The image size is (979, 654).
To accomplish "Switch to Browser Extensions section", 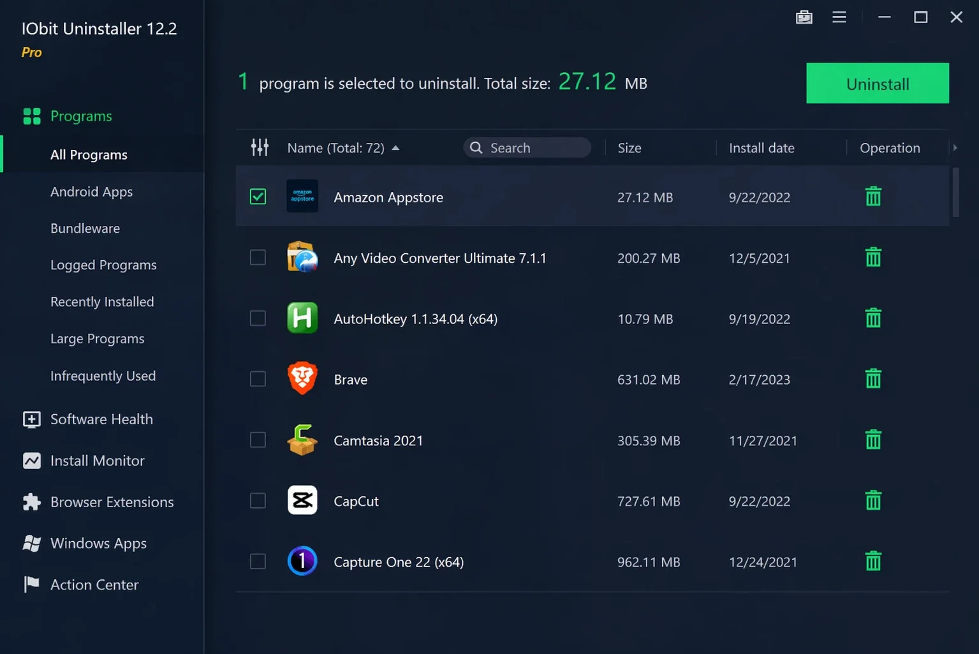I will click(x=112, y=502).
